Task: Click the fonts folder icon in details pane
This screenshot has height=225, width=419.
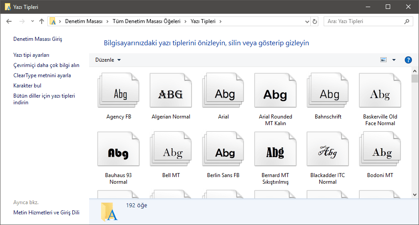Action: (x=109, y=212)
